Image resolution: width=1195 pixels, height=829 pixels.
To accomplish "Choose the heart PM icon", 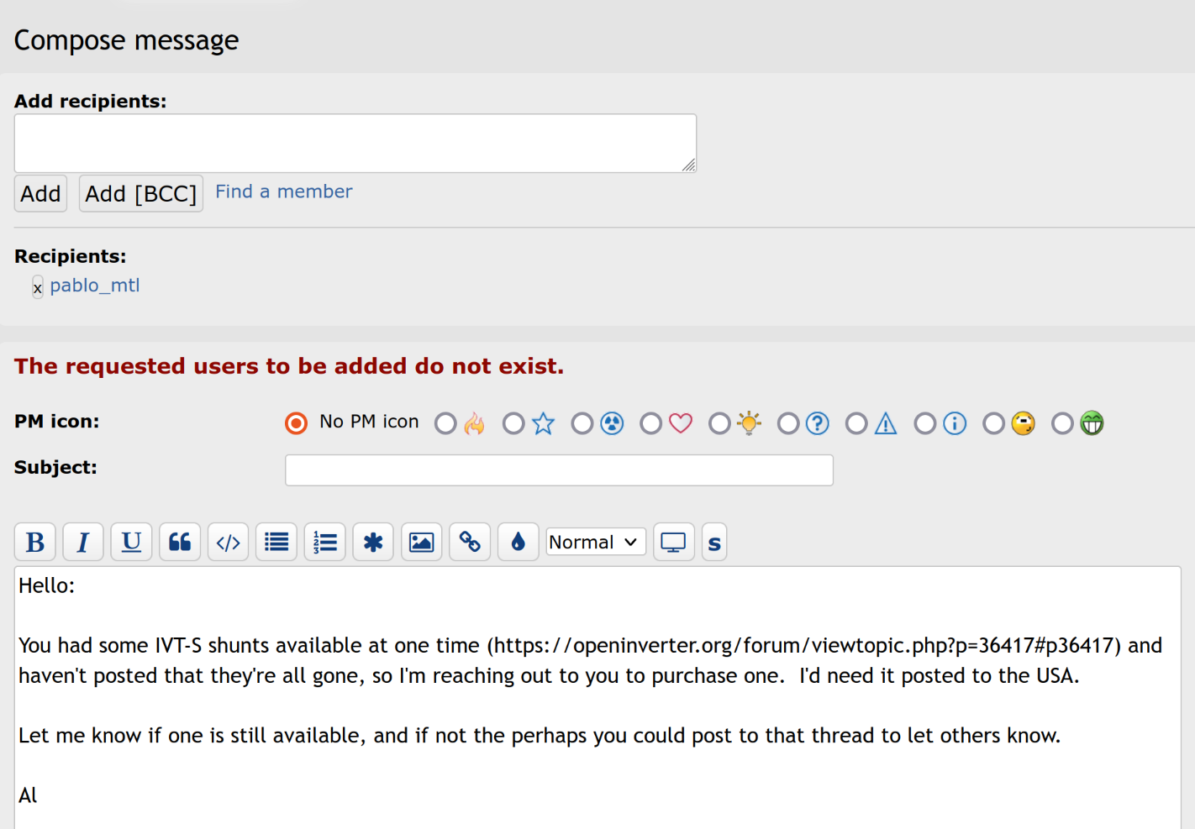I will point(651,423).
